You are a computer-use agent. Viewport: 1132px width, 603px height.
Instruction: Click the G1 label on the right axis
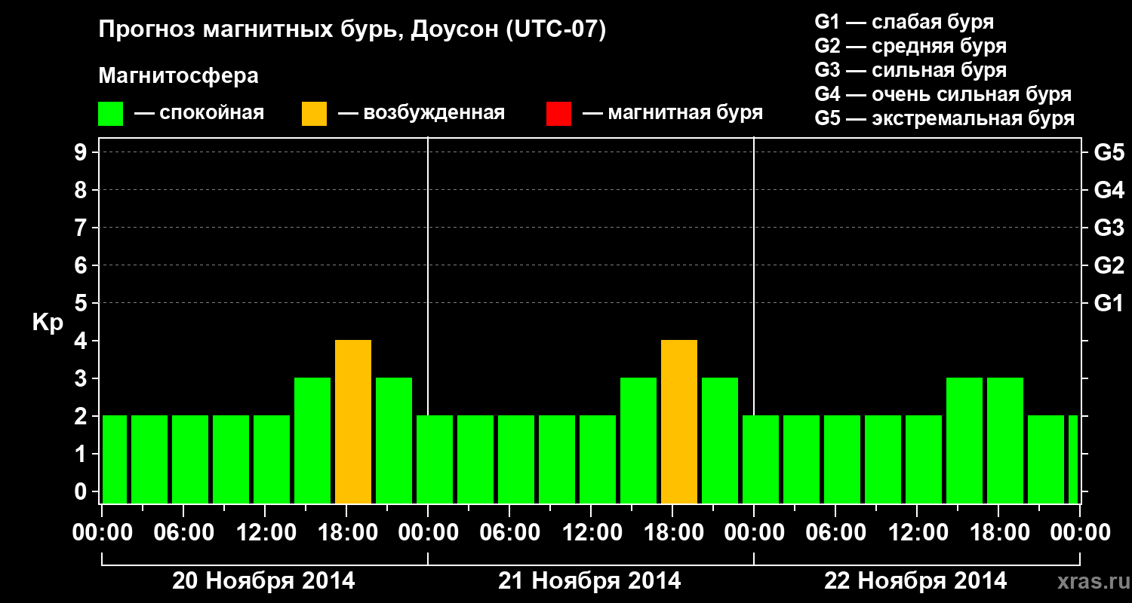1109,303
